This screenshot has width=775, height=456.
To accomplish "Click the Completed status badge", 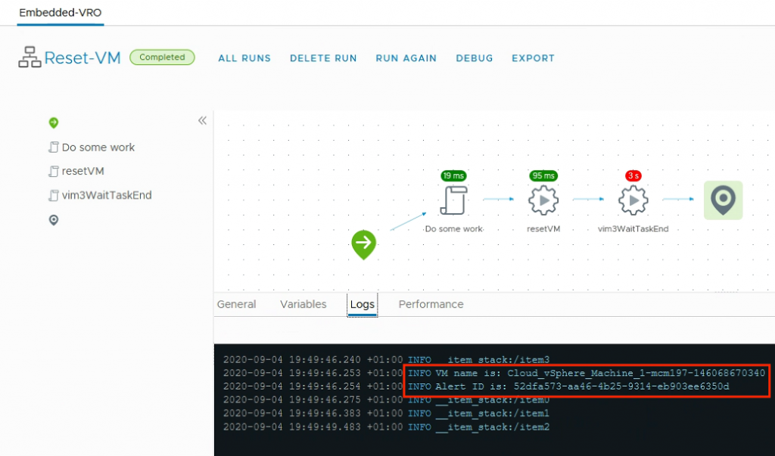I will tap(162, 57).
